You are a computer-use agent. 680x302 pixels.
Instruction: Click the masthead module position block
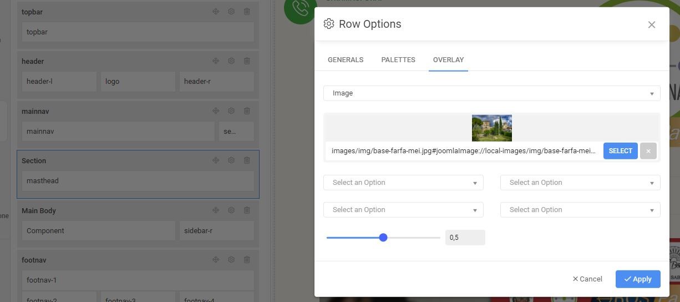[x=138, y=181]
